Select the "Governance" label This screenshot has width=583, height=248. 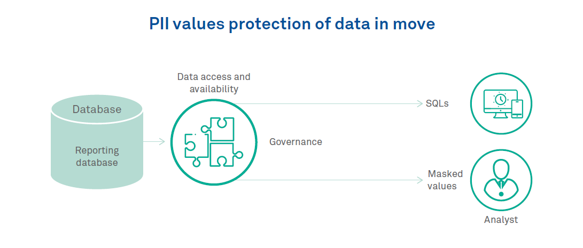[296, 142]
